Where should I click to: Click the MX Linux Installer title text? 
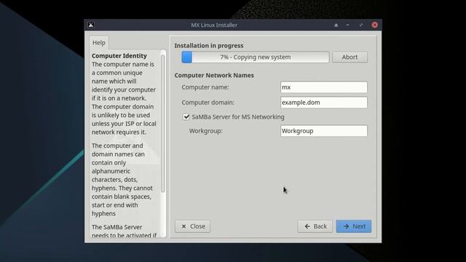coord(214,25)
